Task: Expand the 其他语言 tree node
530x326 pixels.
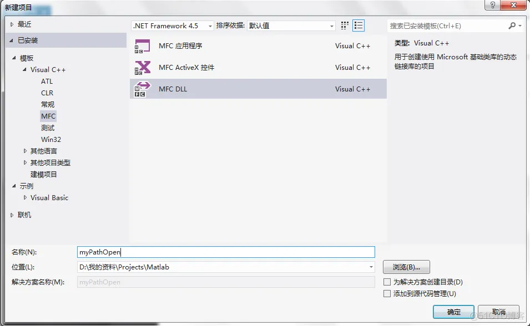Action: tap(25, 151)
